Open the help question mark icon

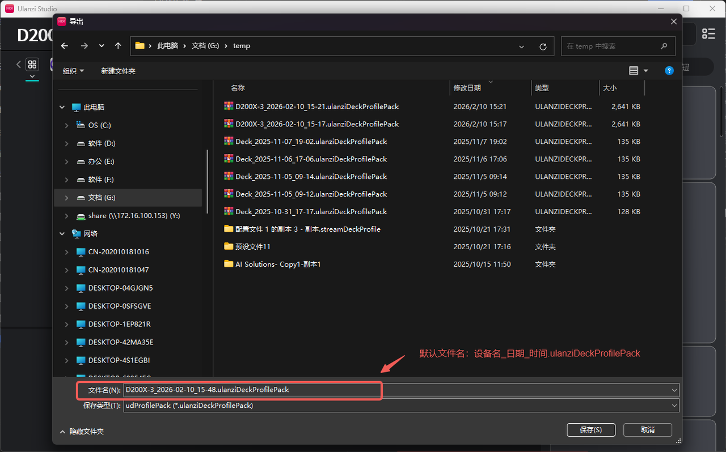point(669,71)
